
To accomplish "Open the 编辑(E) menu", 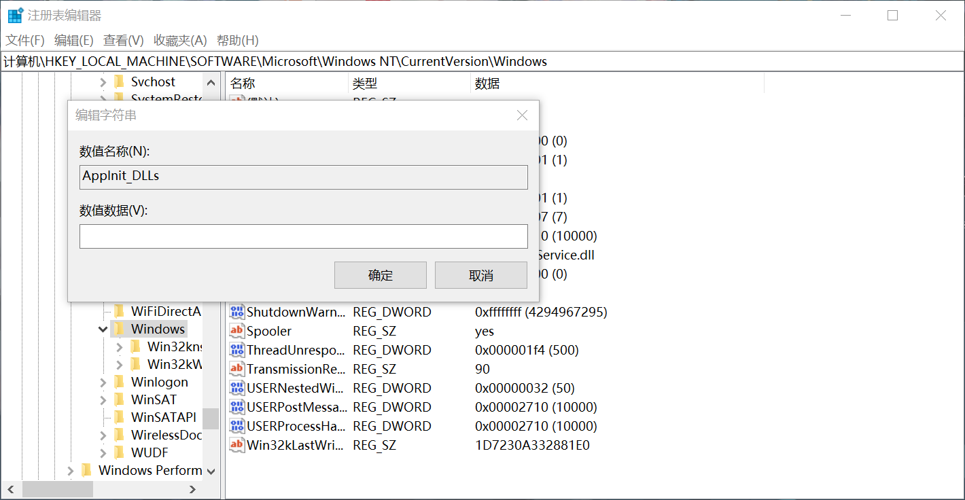I will tap(74, 41).
